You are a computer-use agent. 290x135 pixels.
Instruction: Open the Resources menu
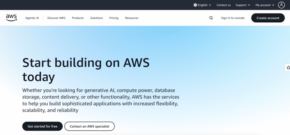tap(132, 18)
